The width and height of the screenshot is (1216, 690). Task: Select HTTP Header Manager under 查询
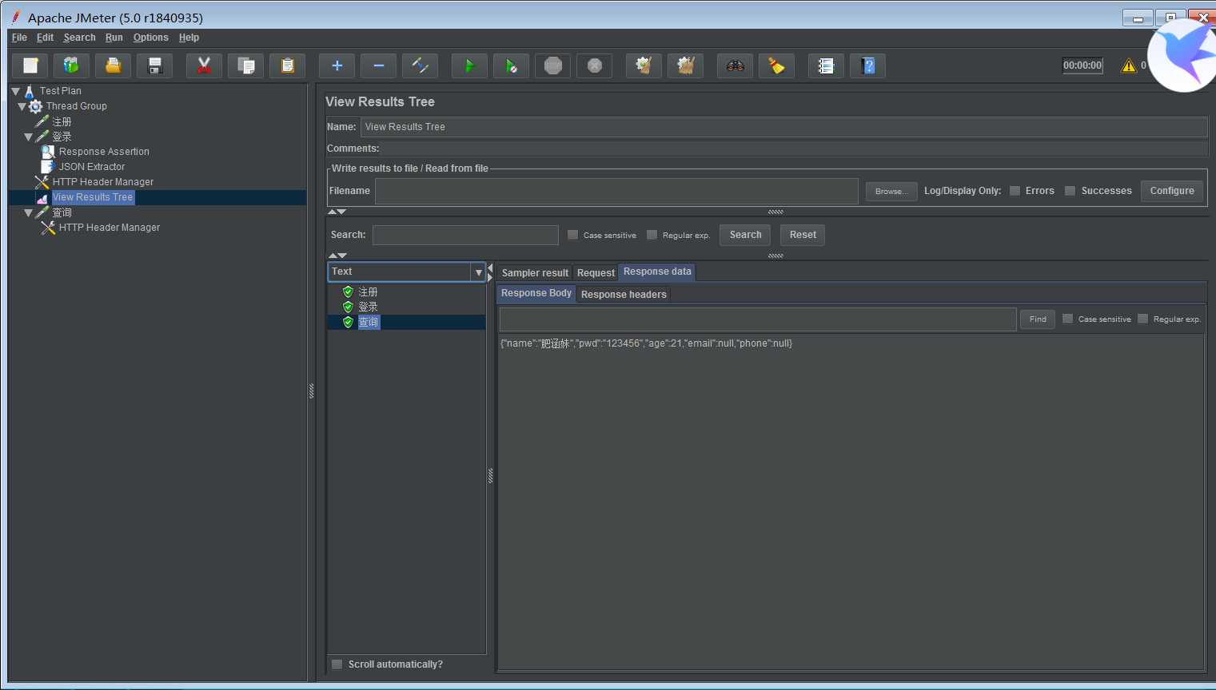[x=109, y=228]
